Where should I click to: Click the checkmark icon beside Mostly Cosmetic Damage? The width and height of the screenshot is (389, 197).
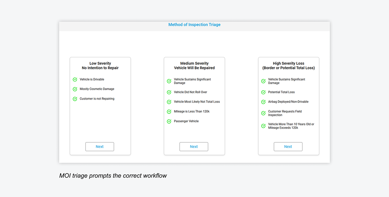(x=75, y=89)
